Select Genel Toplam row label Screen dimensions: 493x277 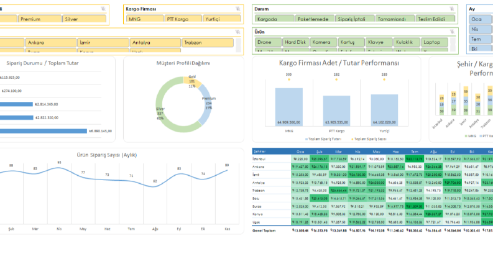(264, 230)
